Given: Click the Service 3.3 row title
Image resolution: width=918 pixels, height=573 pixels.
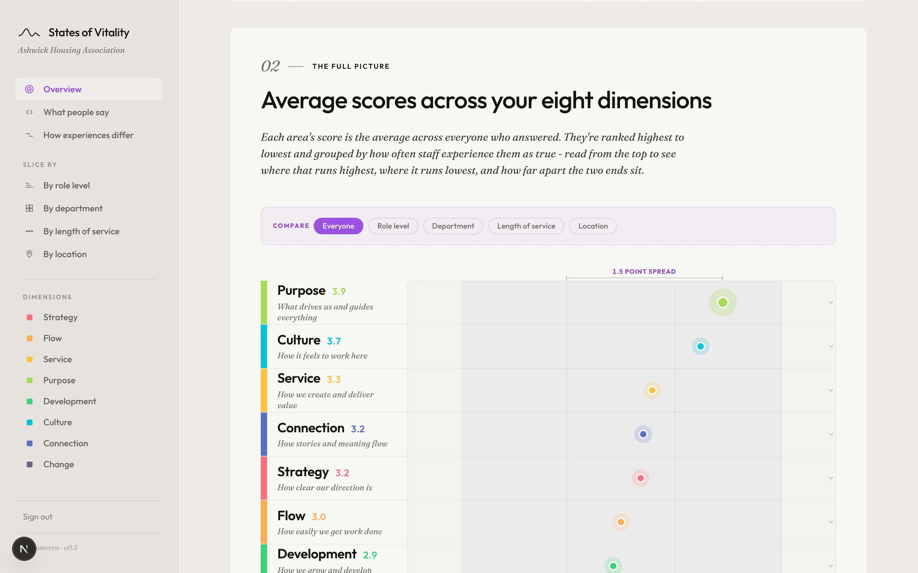Looking at the screenshot, I should pos(309,378).
